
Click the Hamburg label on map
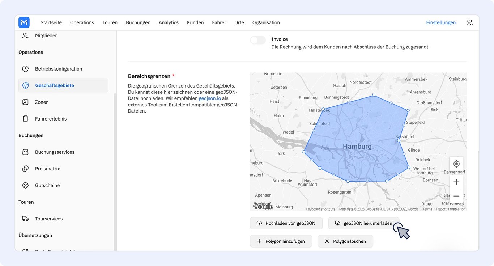coord(357,146)
